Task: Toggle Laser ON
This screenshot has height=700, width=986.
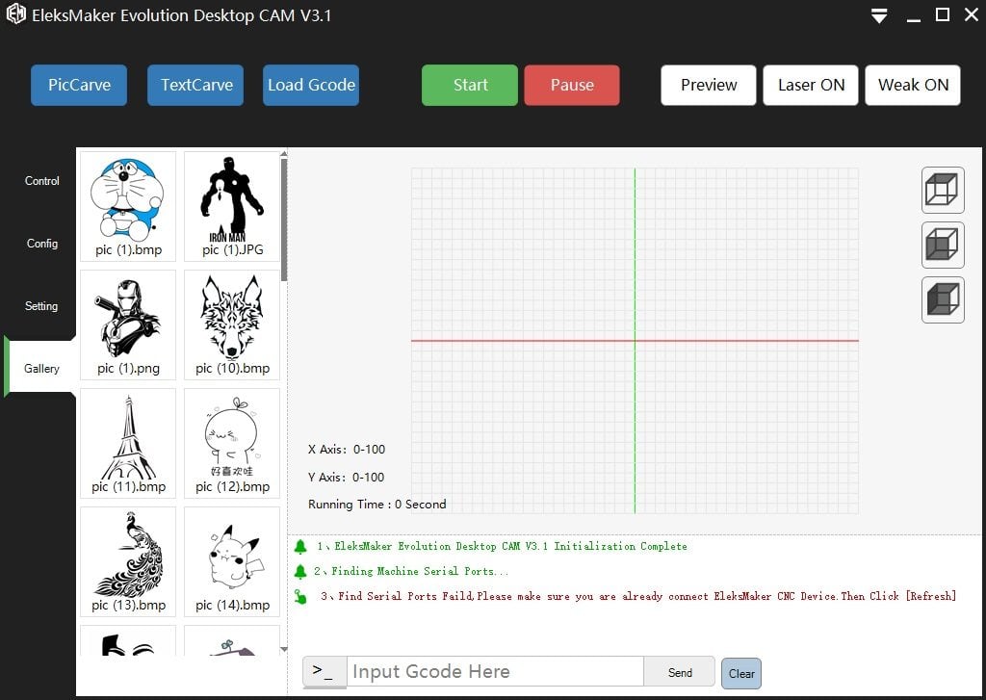Action: pyautogui.click(x=811, y=85)
